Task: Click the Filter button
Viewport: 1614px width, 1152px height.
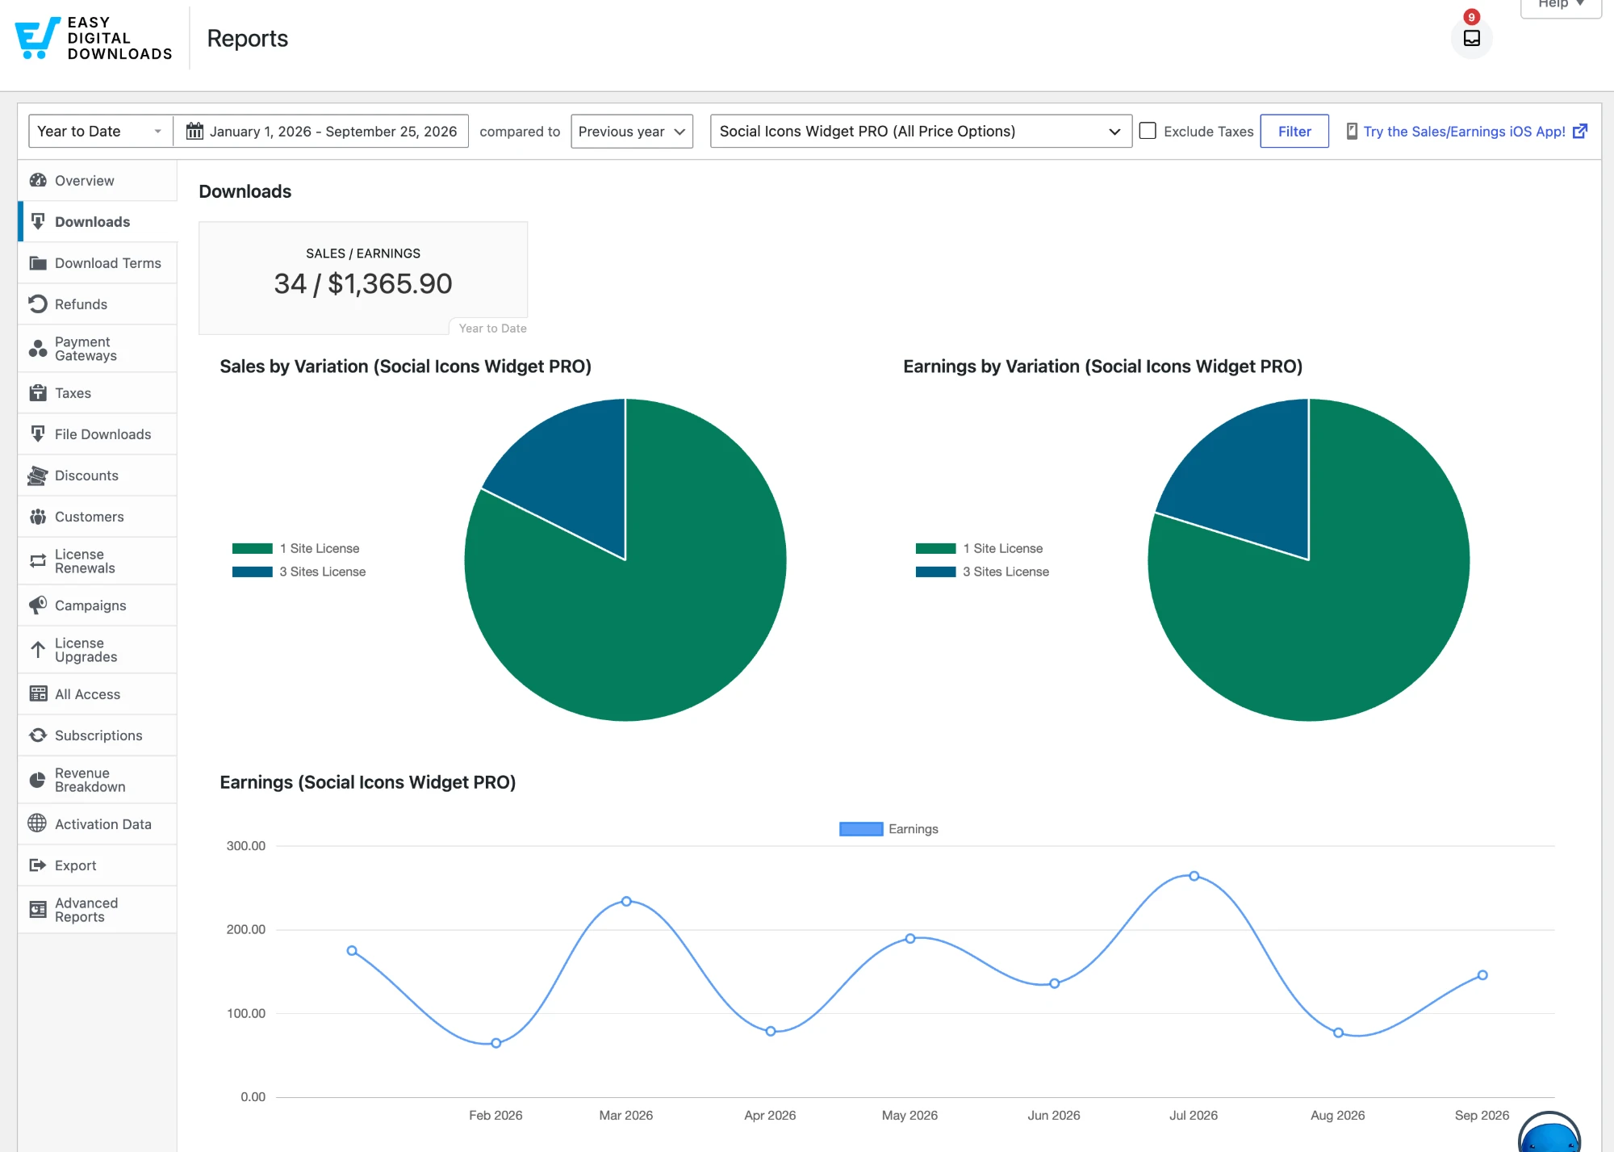Action: pos(1294,131)
